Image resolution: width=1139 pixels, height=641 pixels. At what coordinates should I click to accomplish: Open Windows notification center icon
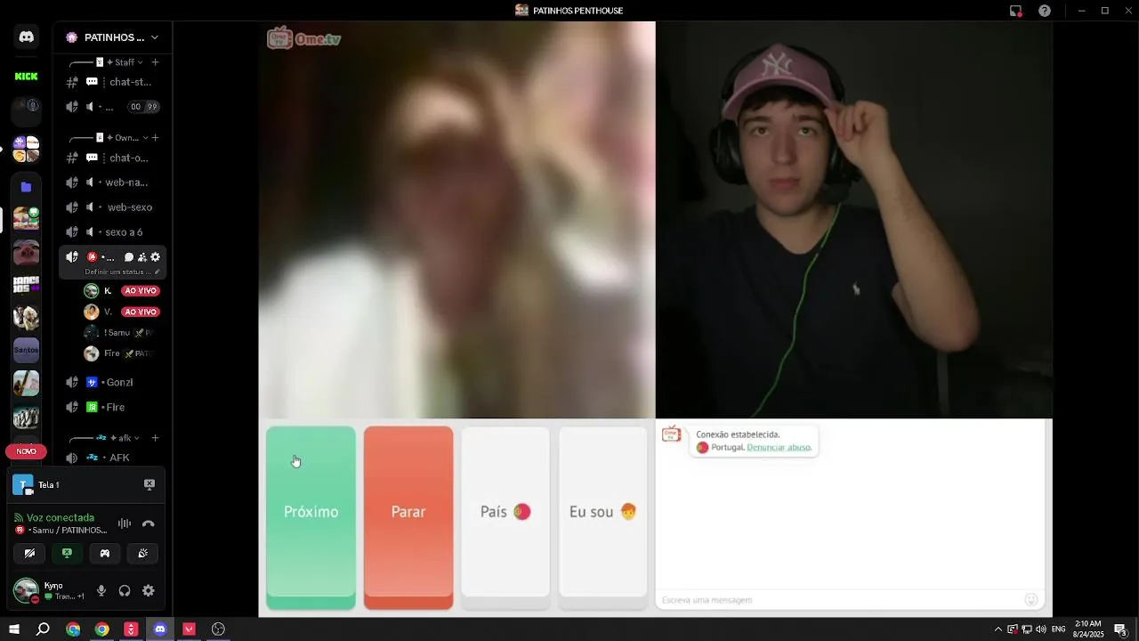pyautogui.click(x=1121, y=629)
